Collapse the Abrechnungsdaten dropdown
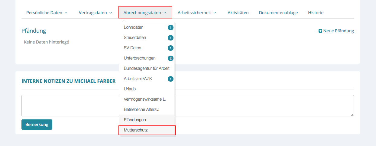 click(145, 13)
